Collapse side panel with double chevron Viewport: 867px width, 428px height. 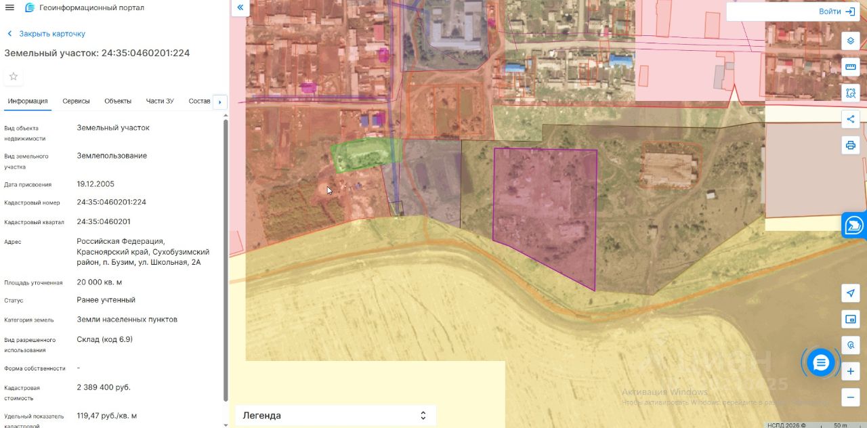tap(240, 8)
